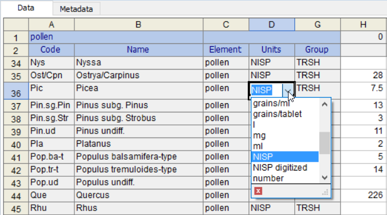Select column G header
The width and height of the screenshot is (387, 215).
click(x=317, y=25)
